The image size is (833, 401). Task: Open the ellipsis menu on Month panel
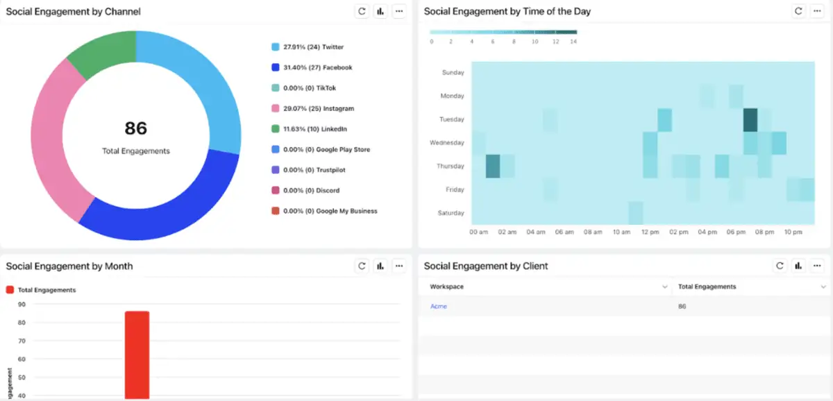399,266
